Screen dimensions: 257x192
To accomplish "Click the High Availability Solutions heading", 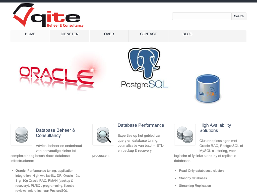I will [x=215, y=128].
